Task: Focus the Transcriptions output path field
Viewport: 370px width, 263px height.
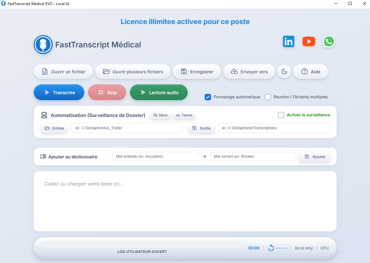Action: 274,128
